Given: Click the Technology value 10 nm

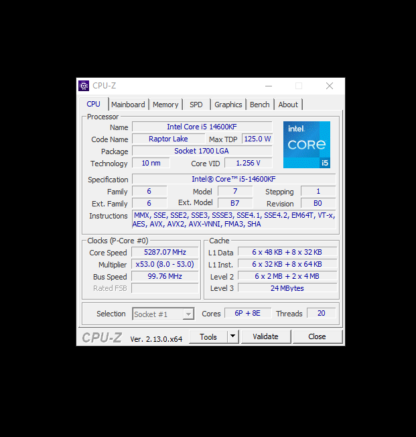Looking at the screenshot, I should [151, 163].
